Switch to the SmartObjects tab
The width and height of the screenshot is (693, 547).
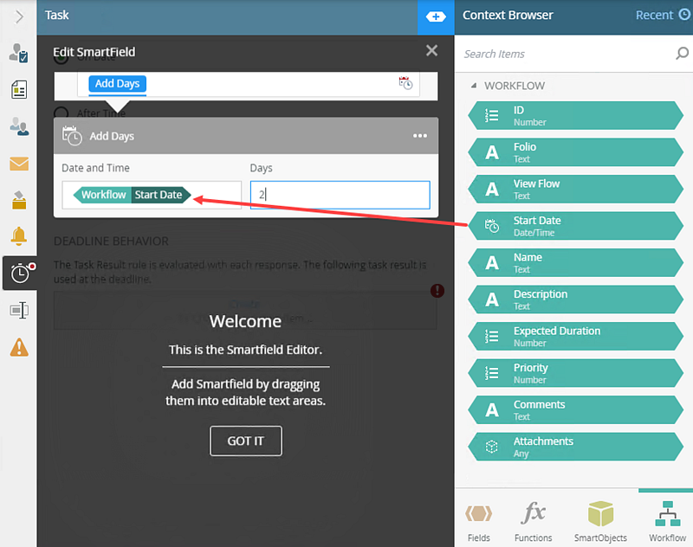pos(600,521)
